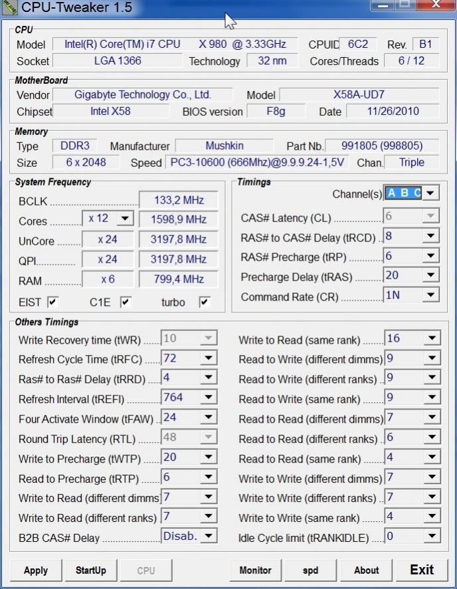Click the LGA 1366 socket value
This screenshot has width=457, height=589.
(x=118, y=61)
